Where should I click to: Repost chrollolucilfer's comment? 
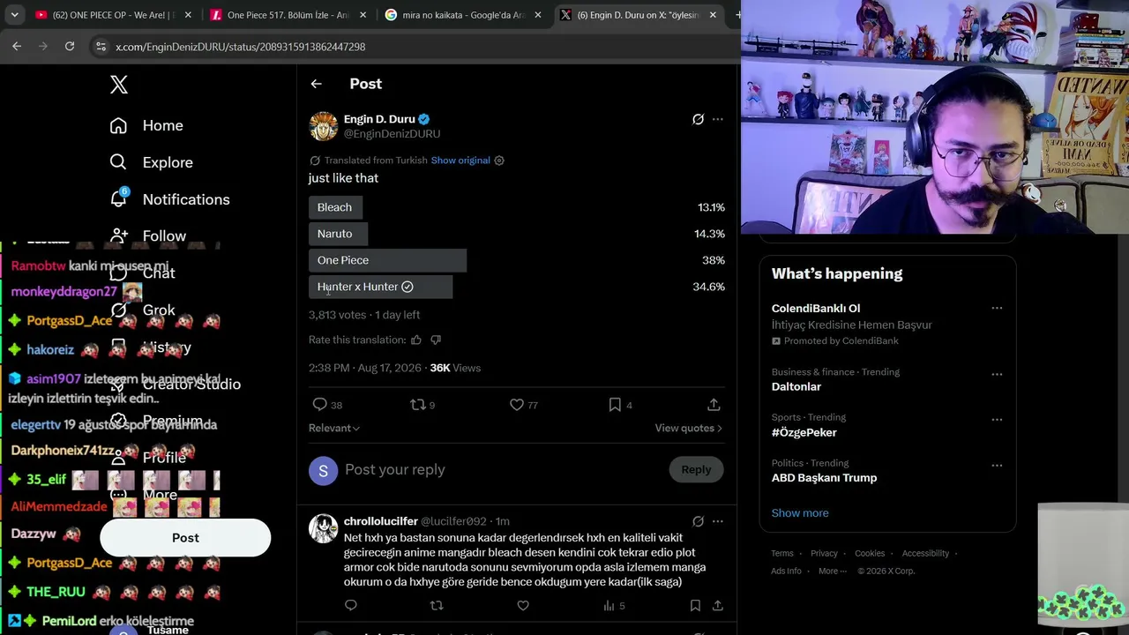(x=436, y=606)
